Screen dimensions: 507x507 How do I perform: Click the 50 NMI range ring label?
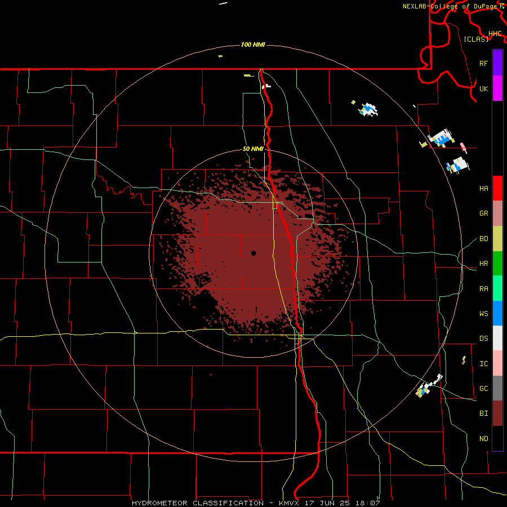pyautogui.click(x=253, y=149)
